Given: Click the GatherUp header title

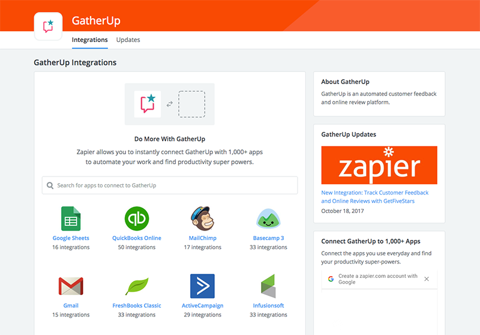Looking at the screenshot, I should tap(96, 20).
